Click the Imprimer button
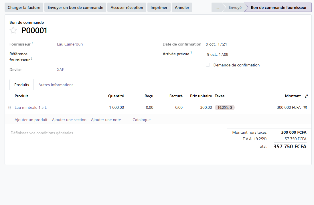 (x=159, y=7)
